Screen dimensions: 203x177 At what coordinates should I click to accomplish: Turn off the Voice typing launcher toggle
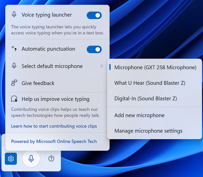tap(94, 15)
